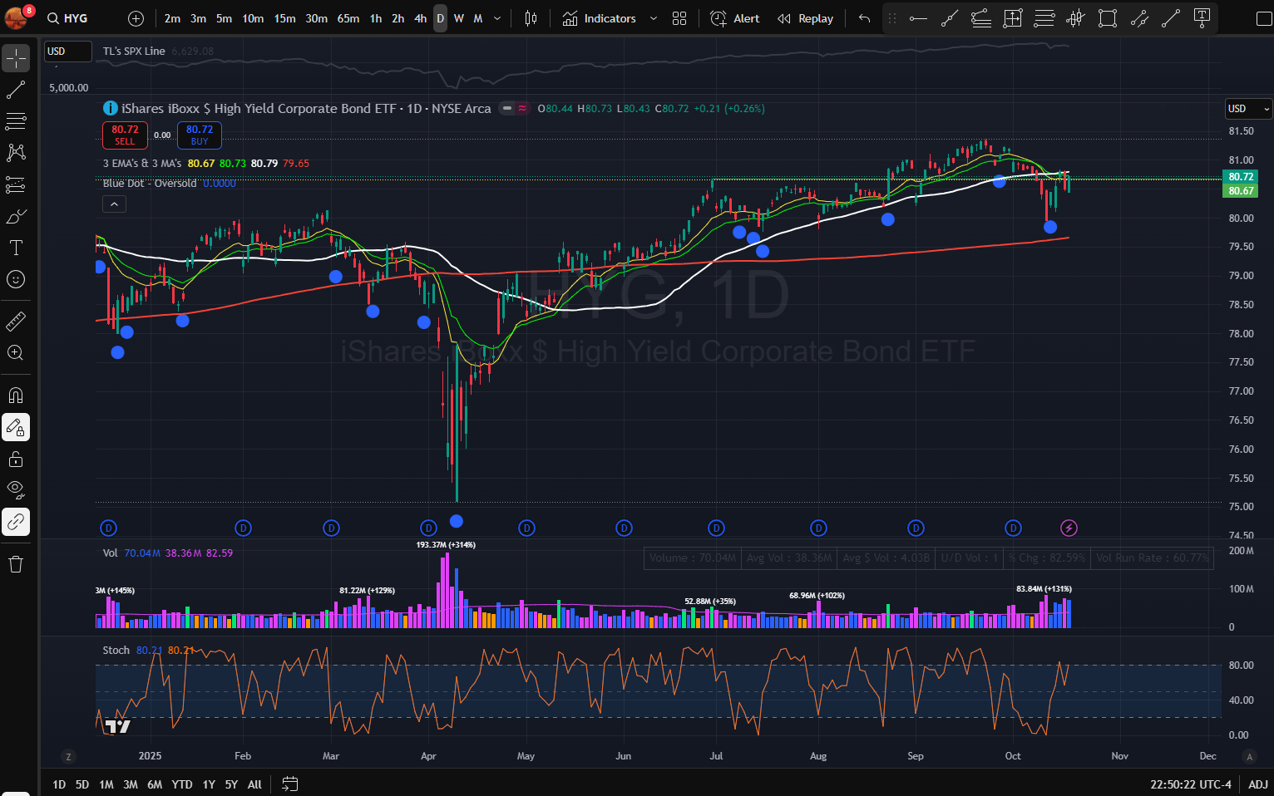1274x796 pixels.
Task: Toggle ADJ adjusted data
Action: pos(1258,784)
